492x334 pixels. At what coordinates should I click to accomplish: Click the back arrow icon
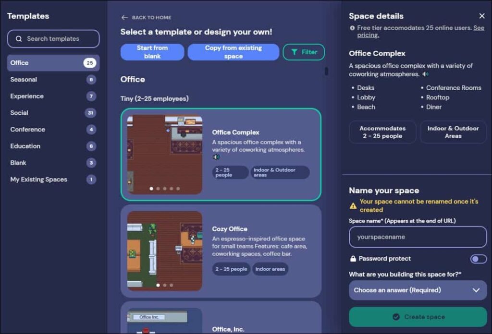tap(124, 18)
